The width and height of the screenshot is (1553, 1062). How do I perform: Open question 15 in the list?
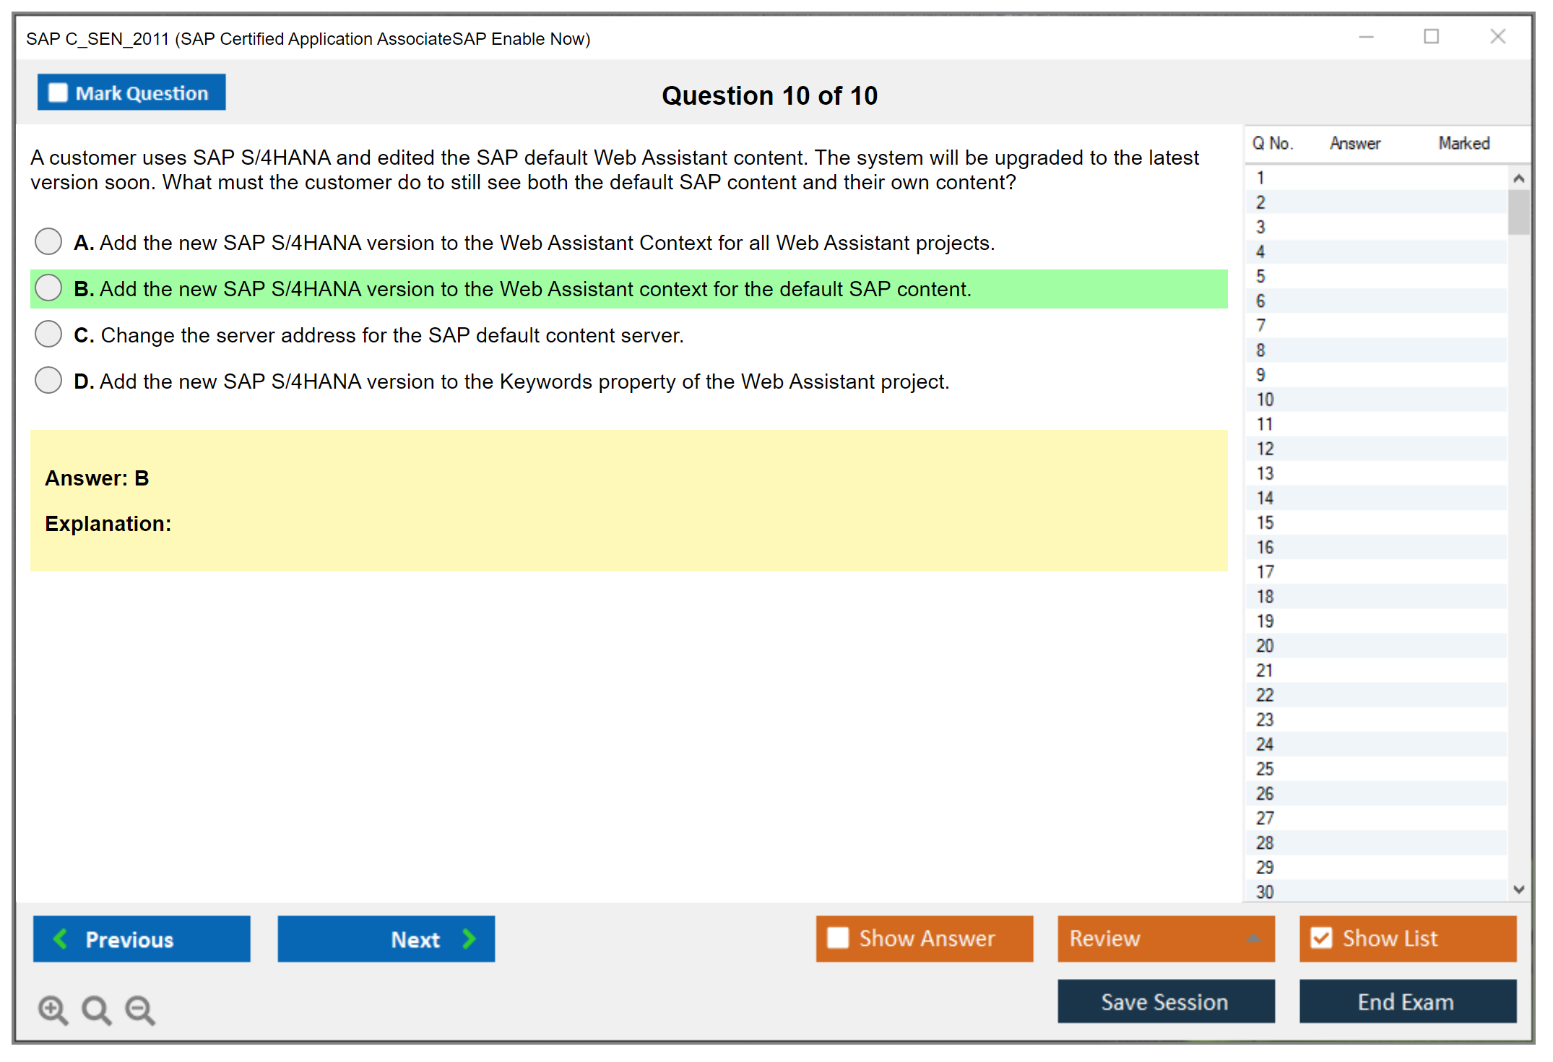[1265, 522]
